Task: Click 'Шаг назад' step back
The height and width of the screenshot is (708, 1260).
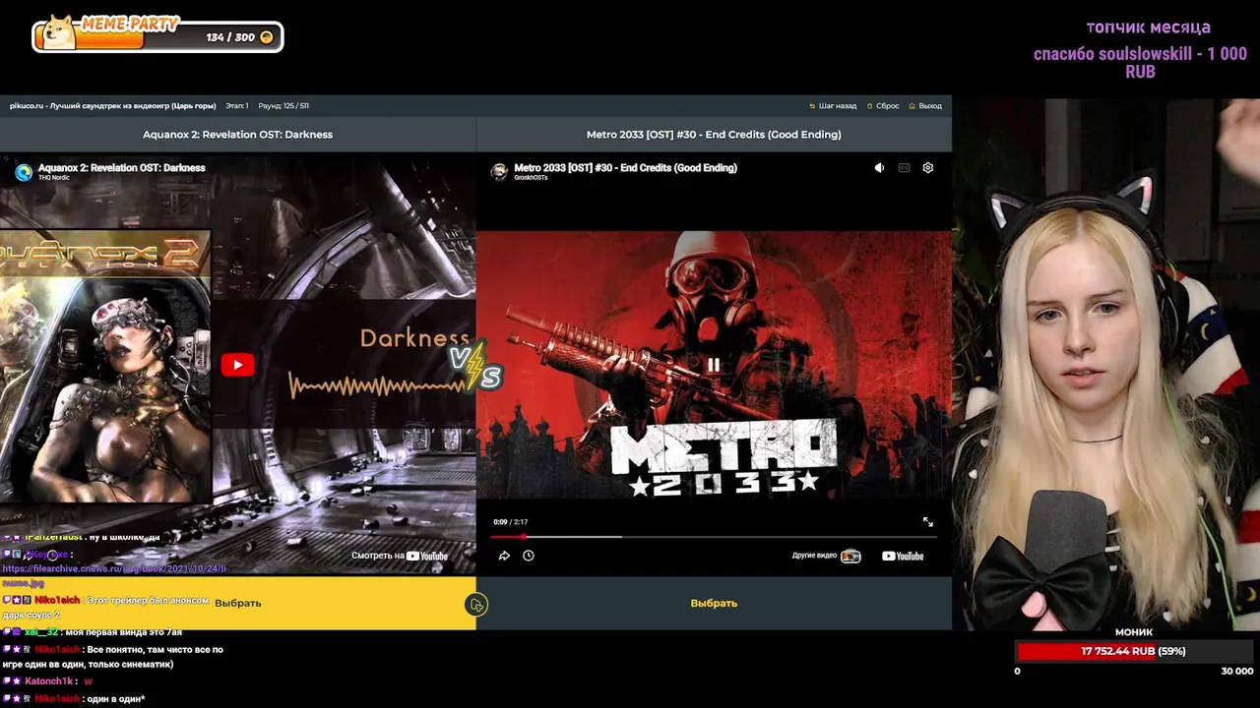Action: pyautogui.click(x=833, y=106)
